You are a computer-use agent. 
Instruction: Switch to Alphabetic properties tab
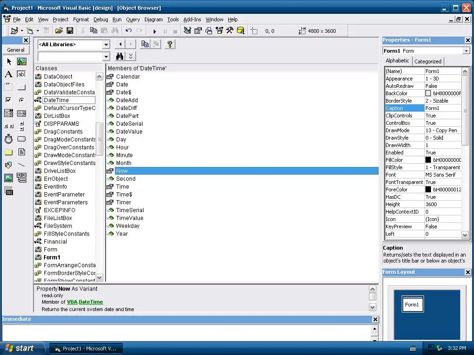[397, 61]
